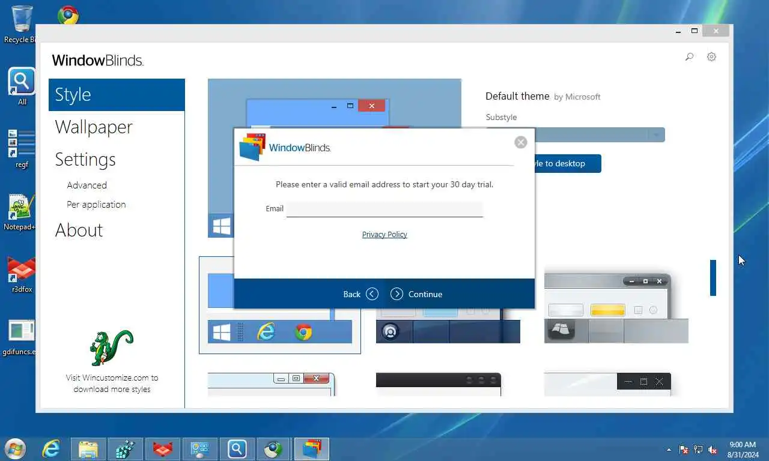769x461 pixels.
Task: Show hidden tray icons arrow
Action: point(669,450)
